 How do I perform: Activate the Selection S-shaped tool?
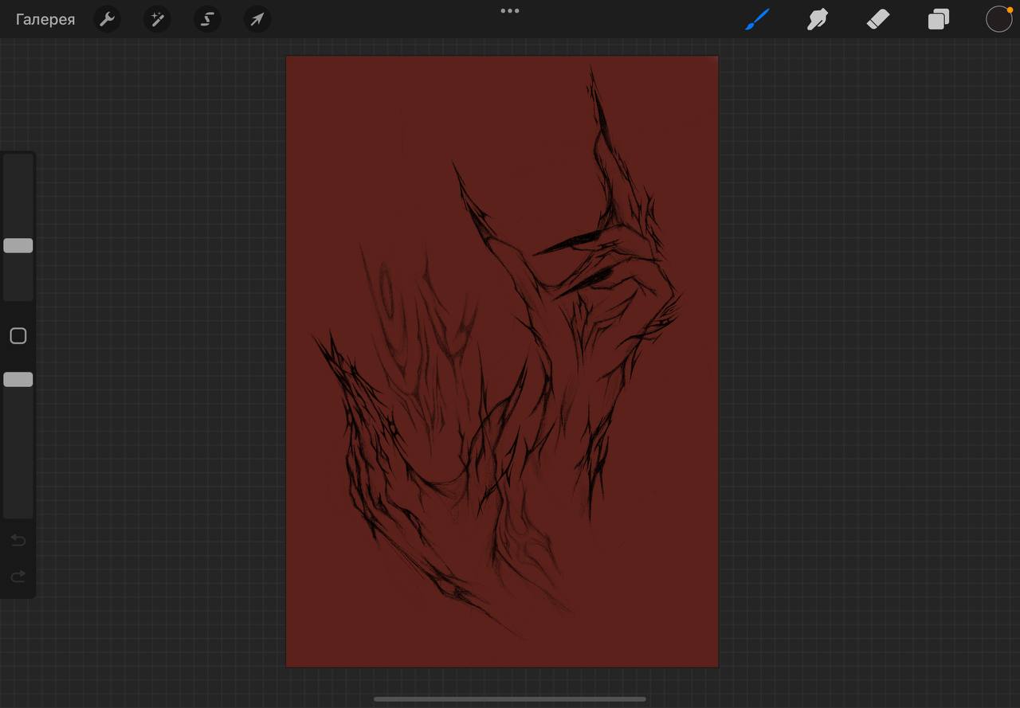207,19
